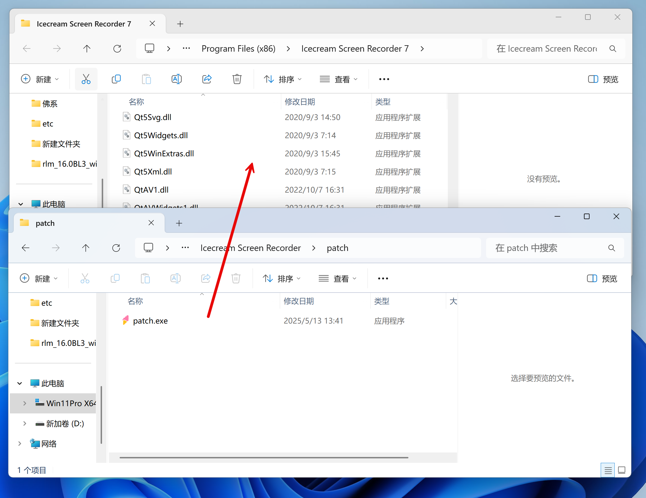This screenshot has height=498, width=646.
Task: Refresh the patch folder window
Action: point(116,248)
